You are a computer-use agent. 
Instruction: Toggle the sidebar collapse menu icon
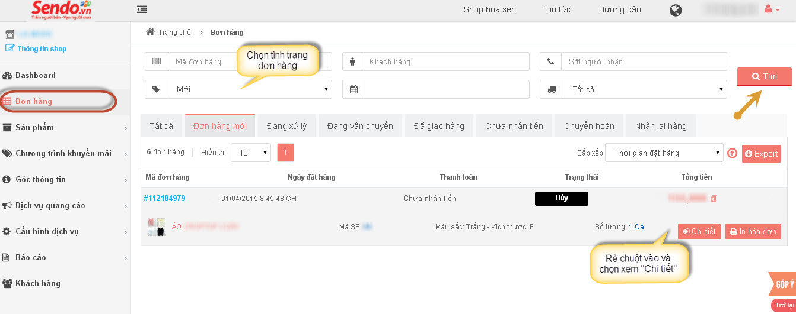141,9
